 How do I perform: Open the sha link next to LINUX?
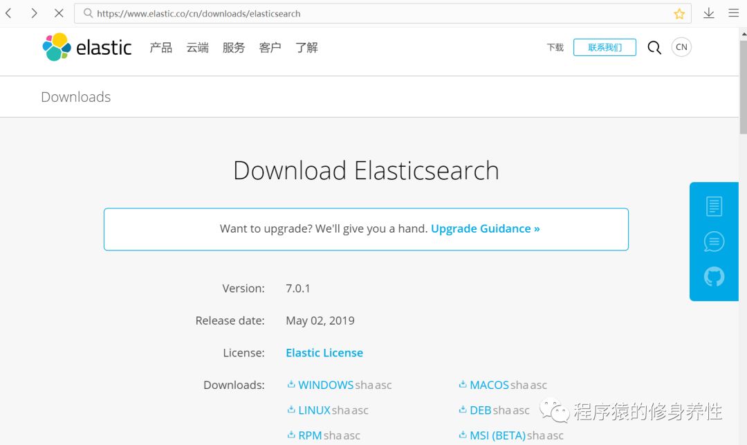point(341,410)
